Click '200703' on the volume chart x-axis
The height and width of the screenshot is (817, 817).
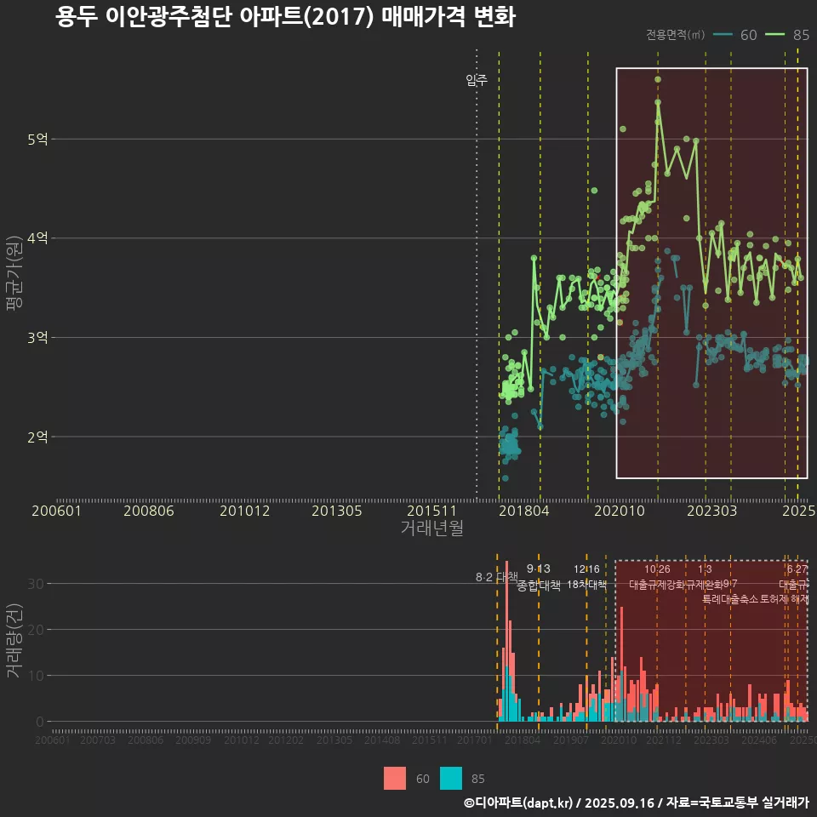(97, 740)
